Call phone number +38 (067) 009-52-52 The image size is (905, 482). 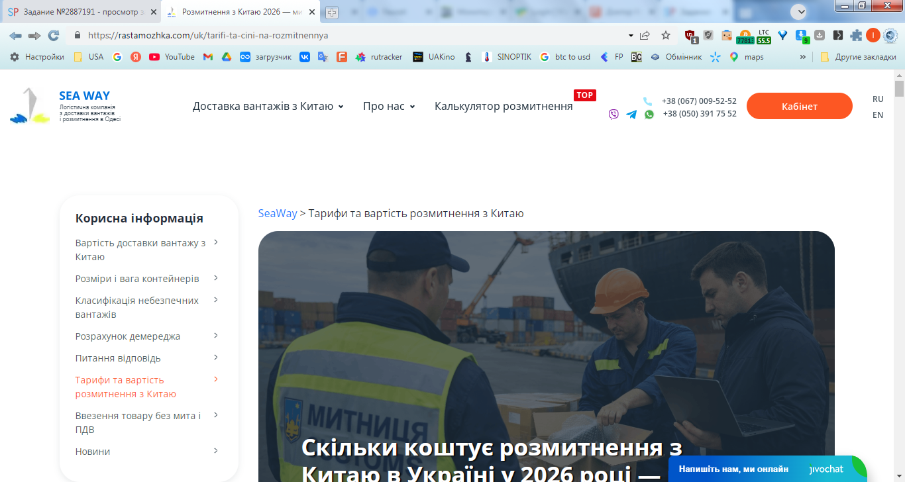[x=699, y=101]
